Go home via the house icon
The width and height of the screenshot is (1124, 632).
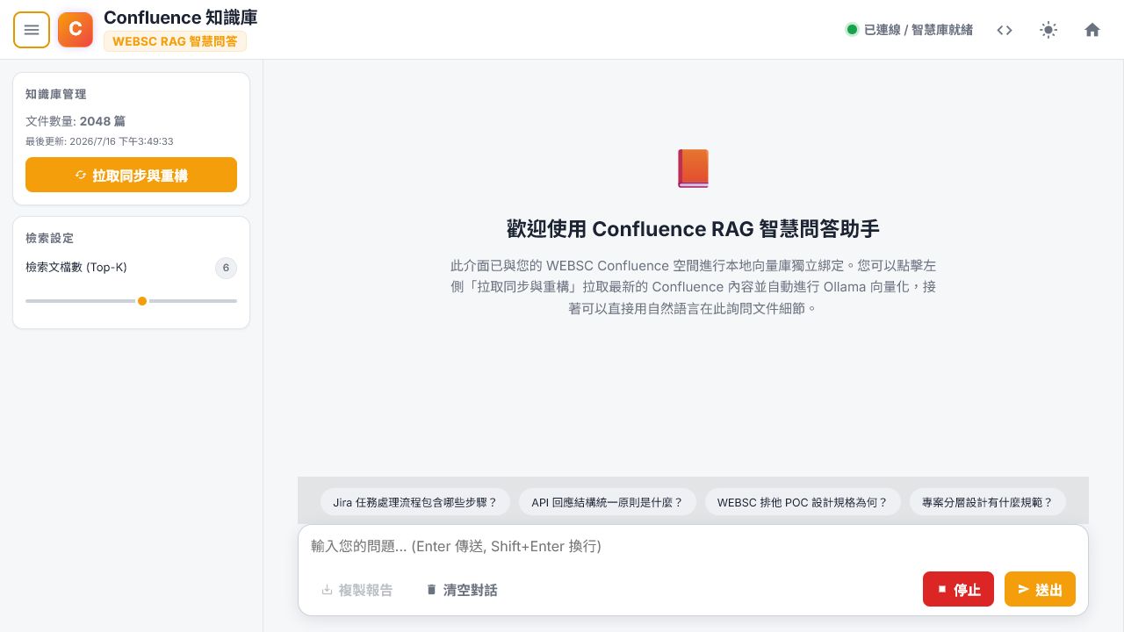(1092, 30)
